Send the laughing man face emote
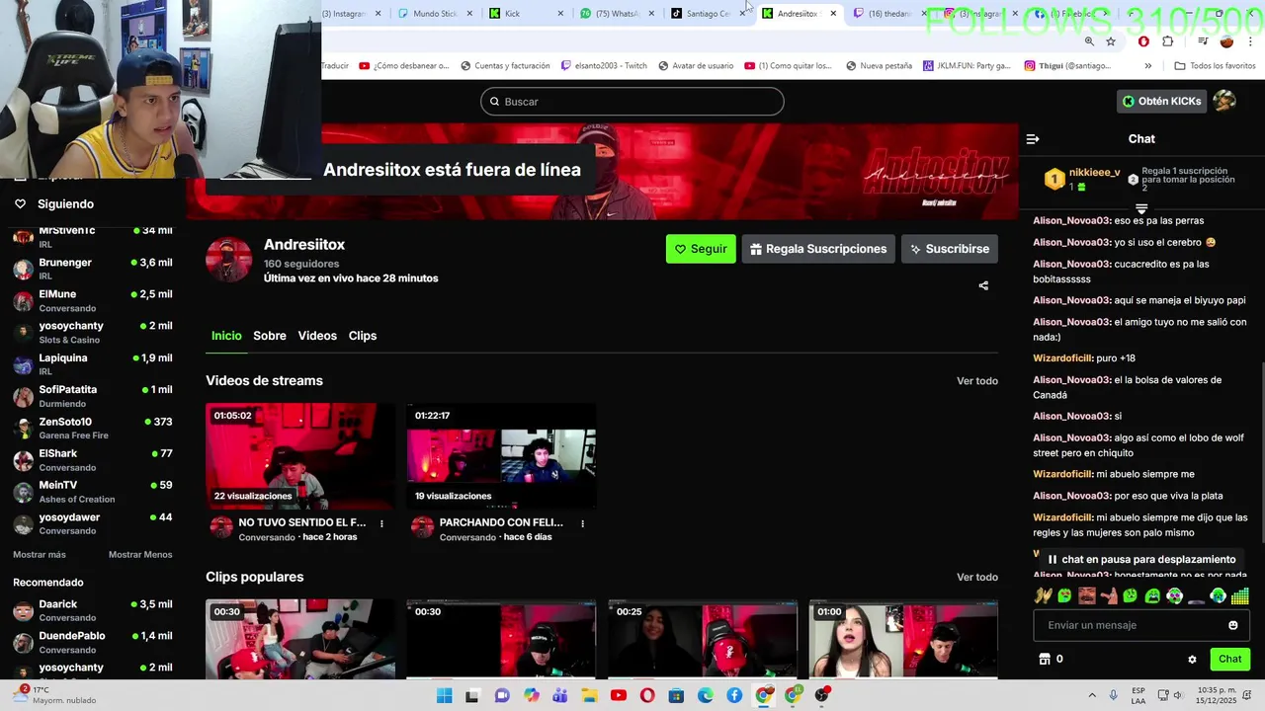 [x=1087, y=595]
